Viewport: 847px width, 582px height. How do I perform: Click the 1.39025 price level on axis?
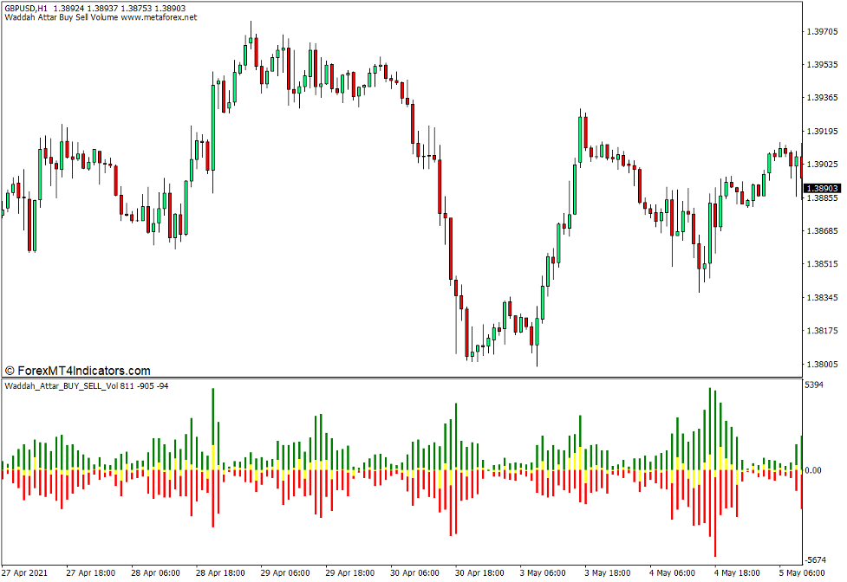pos(822,165)
